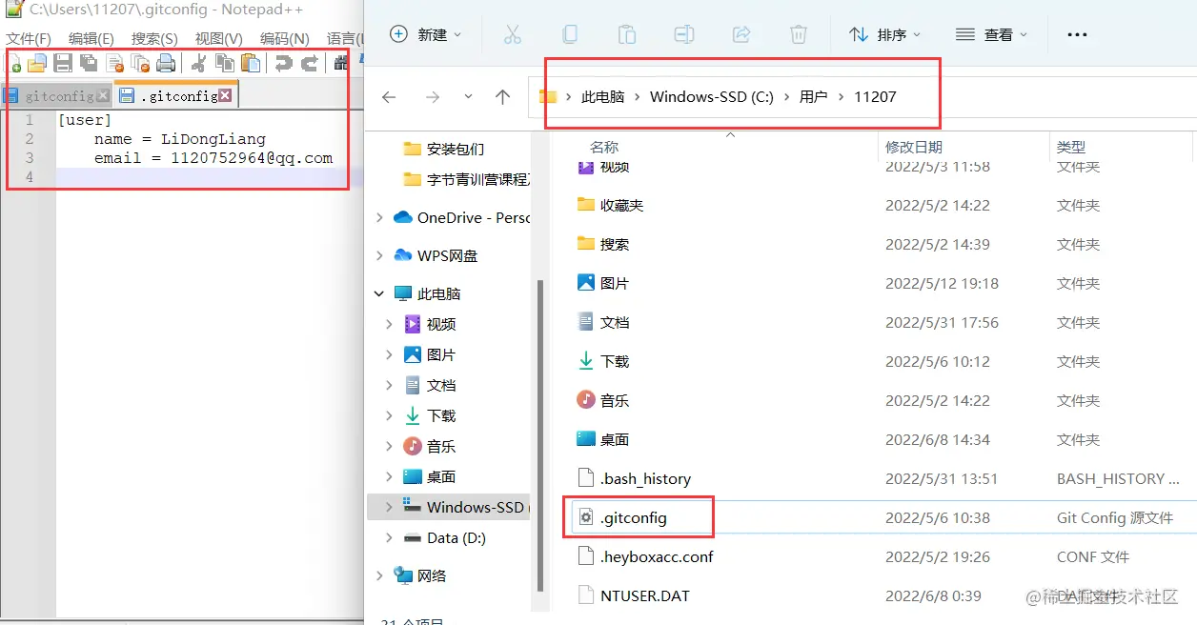Click the trash Delete icon in Explorer toolbar
1197x625 pixels.
point(799,34)
